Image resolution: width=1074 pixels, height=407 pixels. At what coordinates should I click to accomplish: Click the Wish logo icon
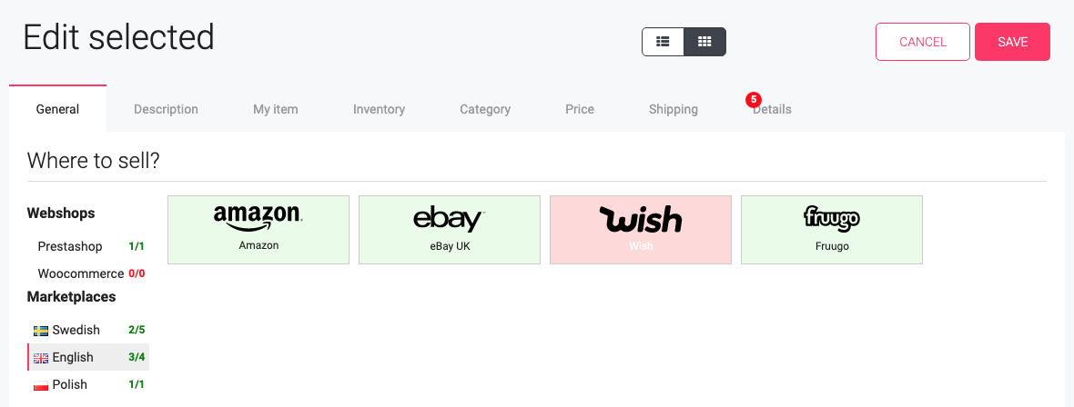(641, 219)
